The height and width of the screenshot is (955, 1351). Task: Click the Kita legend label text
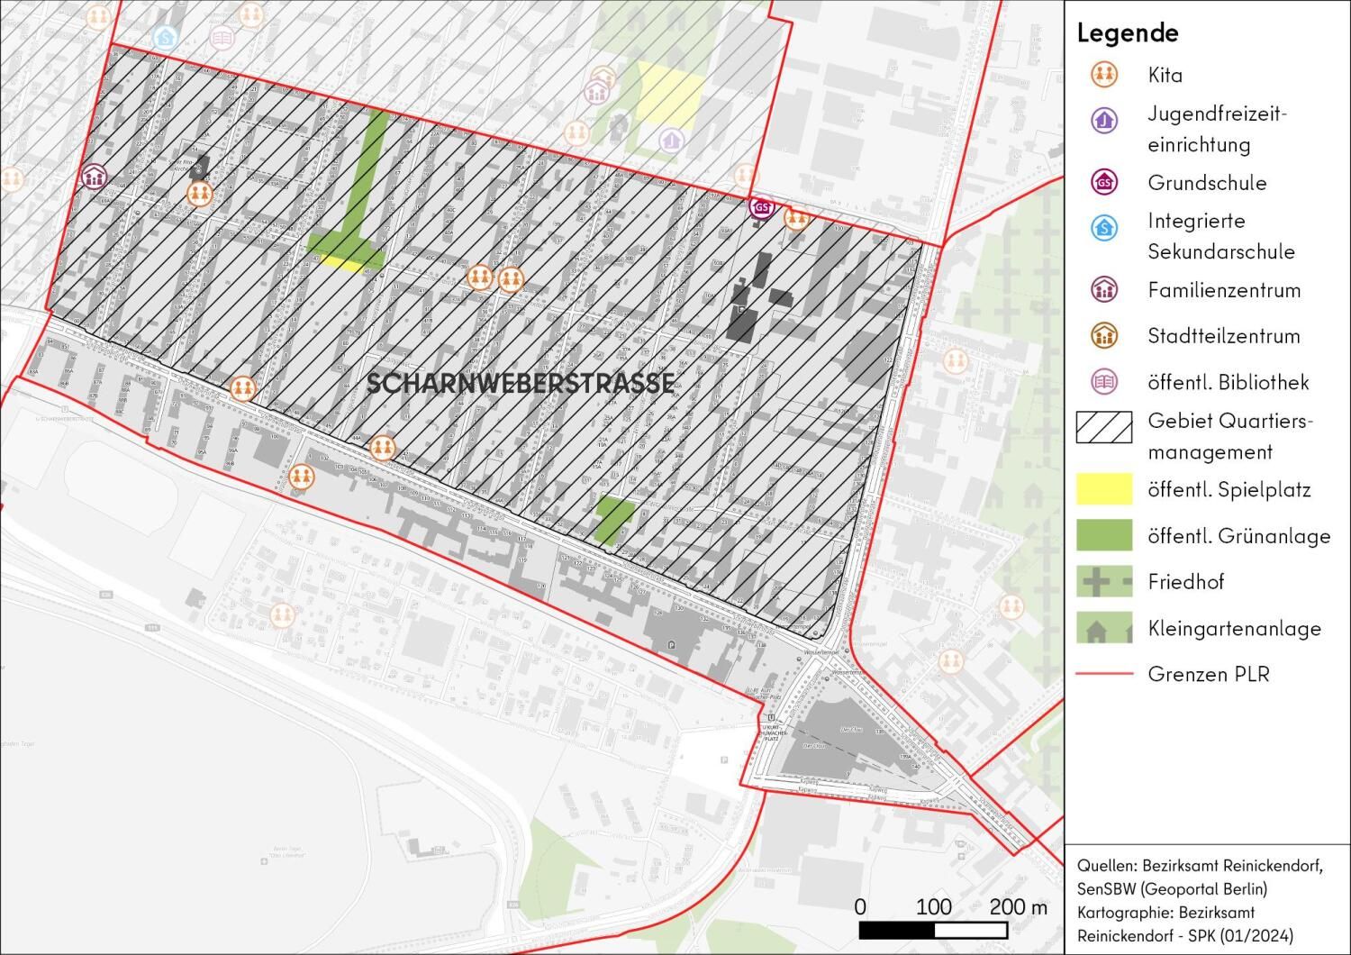click(1165, 75)
